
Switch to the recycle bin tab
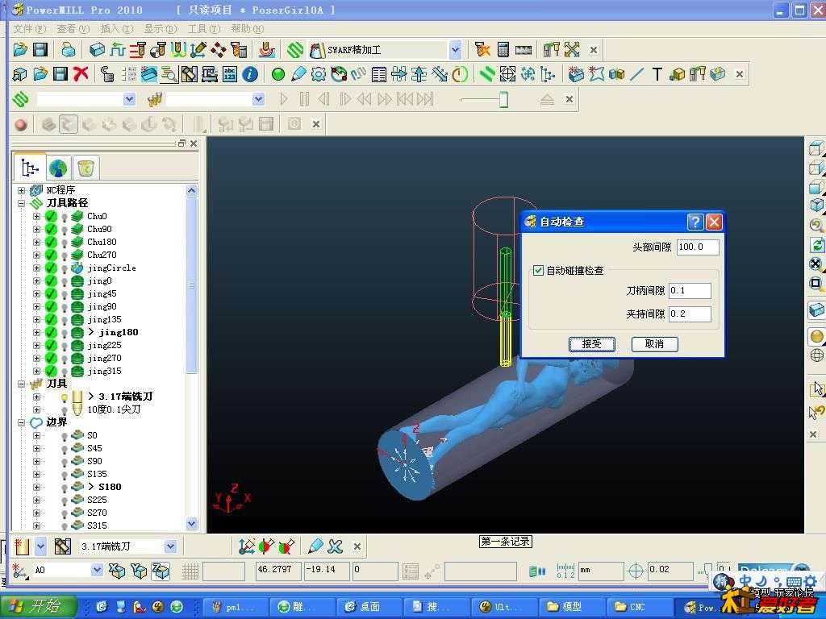click(86, 168)
